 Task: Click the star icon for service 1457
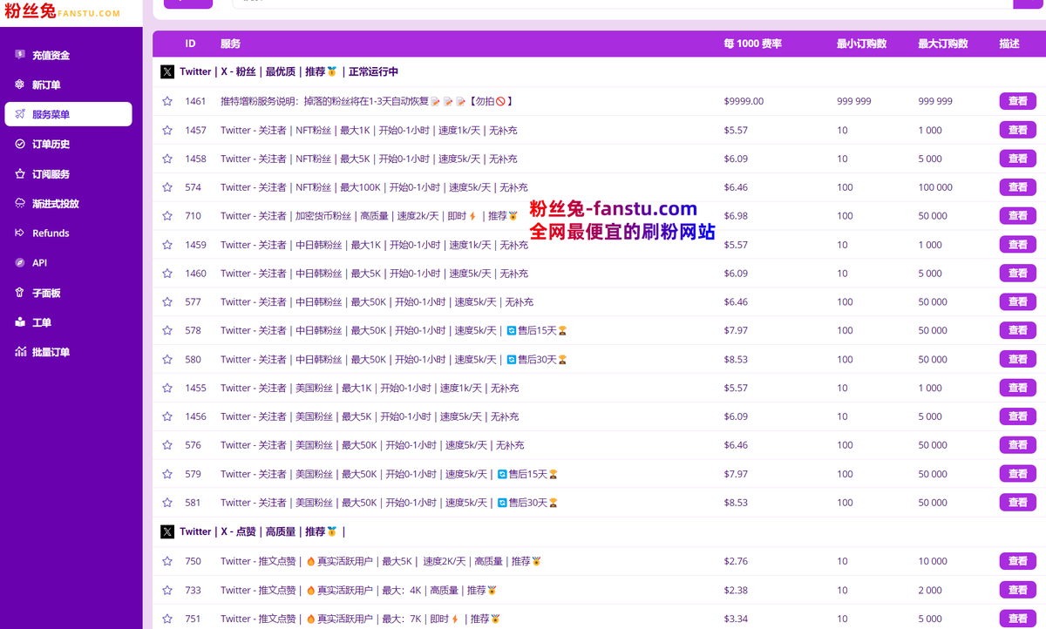point(167,130)
